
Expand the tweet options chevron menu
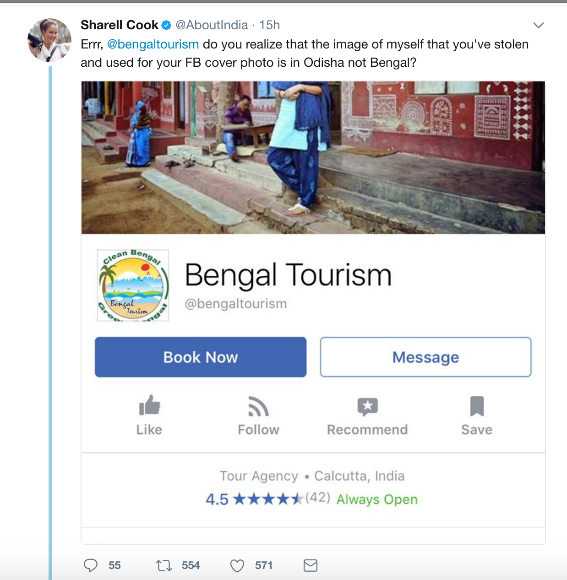coord(539,25)
